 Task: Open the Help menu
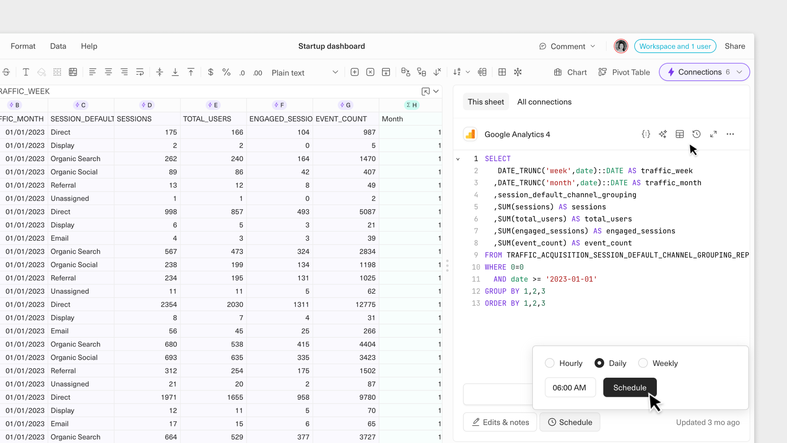coord(89,46)
